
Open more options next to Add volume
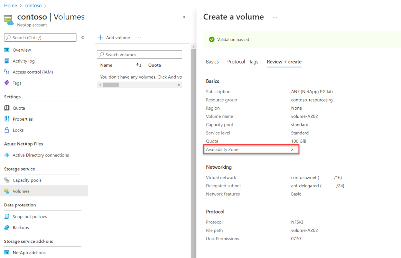pyautogui.click(x=138, y=37)
